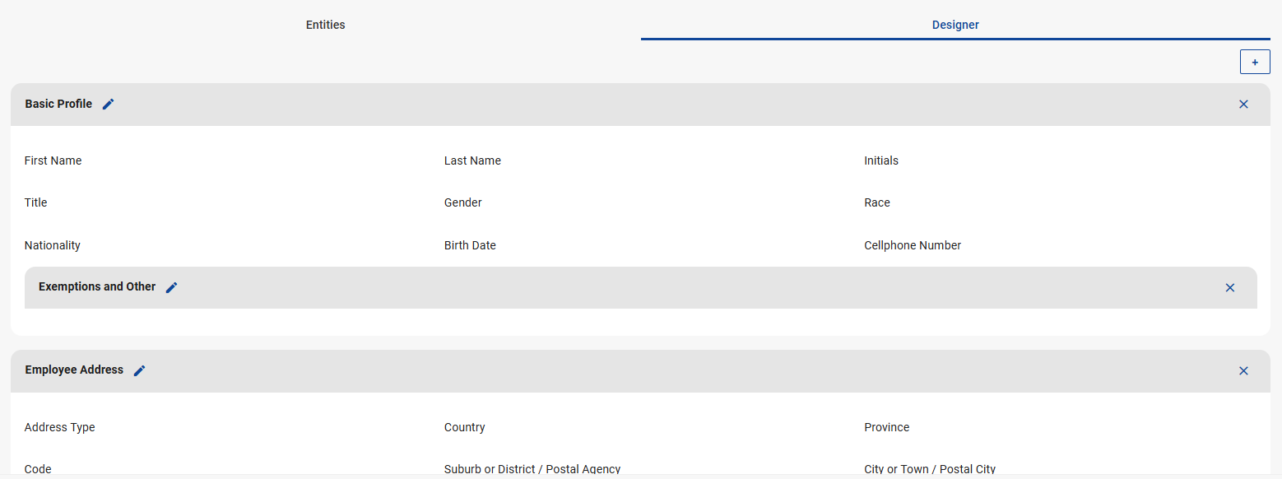Click the Exemptions and Other section header
The width and height of the screenshot is (1282, 479).
(x=97, y=286)
